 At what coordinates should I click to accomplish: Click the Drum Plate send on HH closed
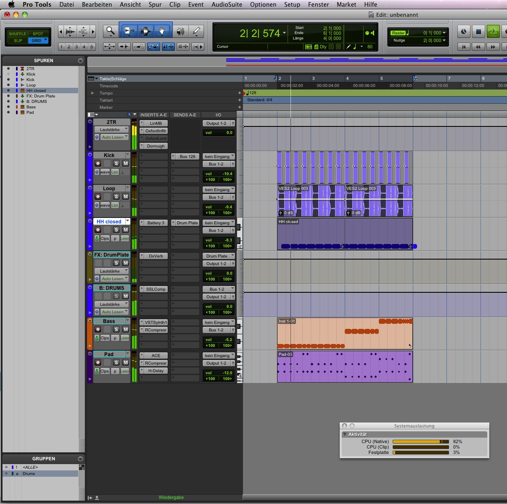point(187,223)
